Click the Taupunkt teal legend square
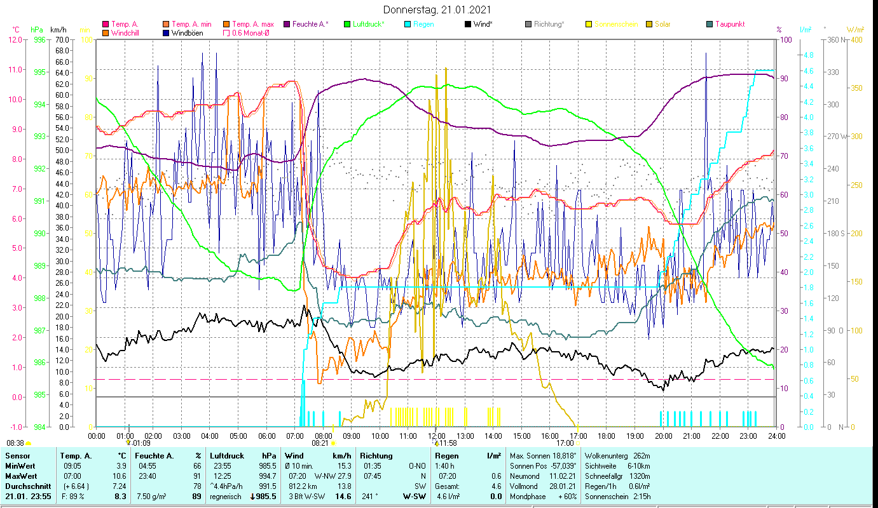Screen dimensions: 878x508 click(710, 25)
